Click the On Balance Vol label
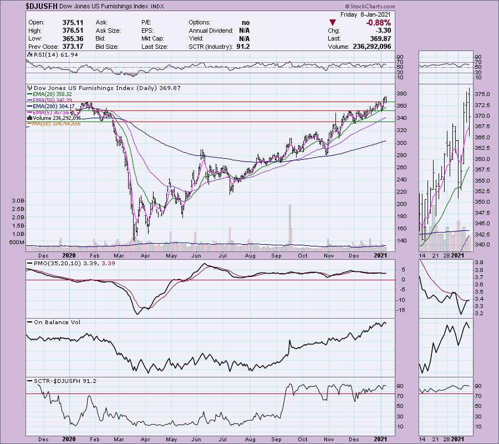This screenshot has height=444, width=499. click(x=54, y=322)
